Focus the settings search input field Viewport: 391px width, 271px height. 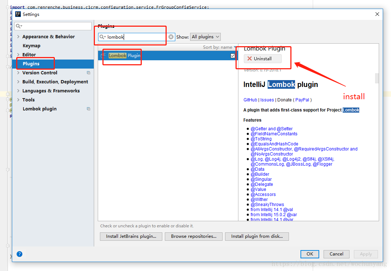click(53, 26)
